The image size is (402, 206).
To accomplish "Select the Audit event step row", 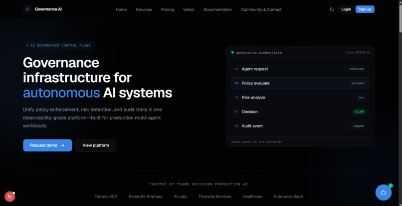I will coord(300,126).
